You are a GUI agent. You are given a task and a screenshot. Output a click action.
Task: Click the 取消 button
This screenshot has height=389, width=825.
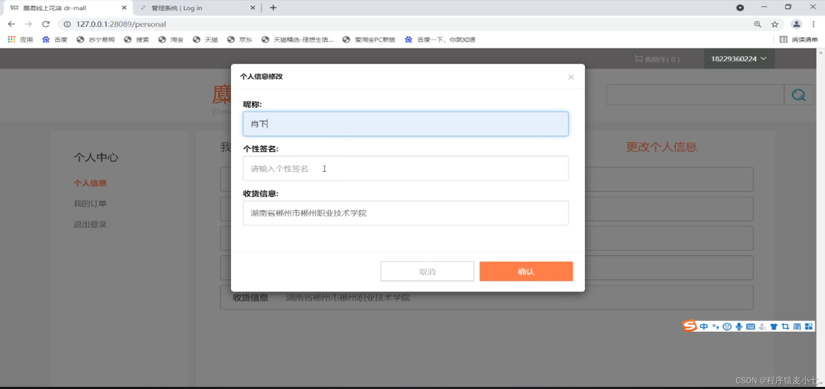(x=427, y=271)
